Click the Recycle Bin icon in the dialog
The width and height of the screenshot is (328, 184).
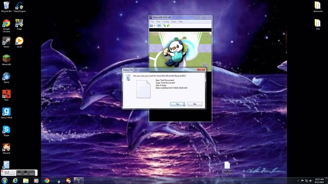click(128, 78)
